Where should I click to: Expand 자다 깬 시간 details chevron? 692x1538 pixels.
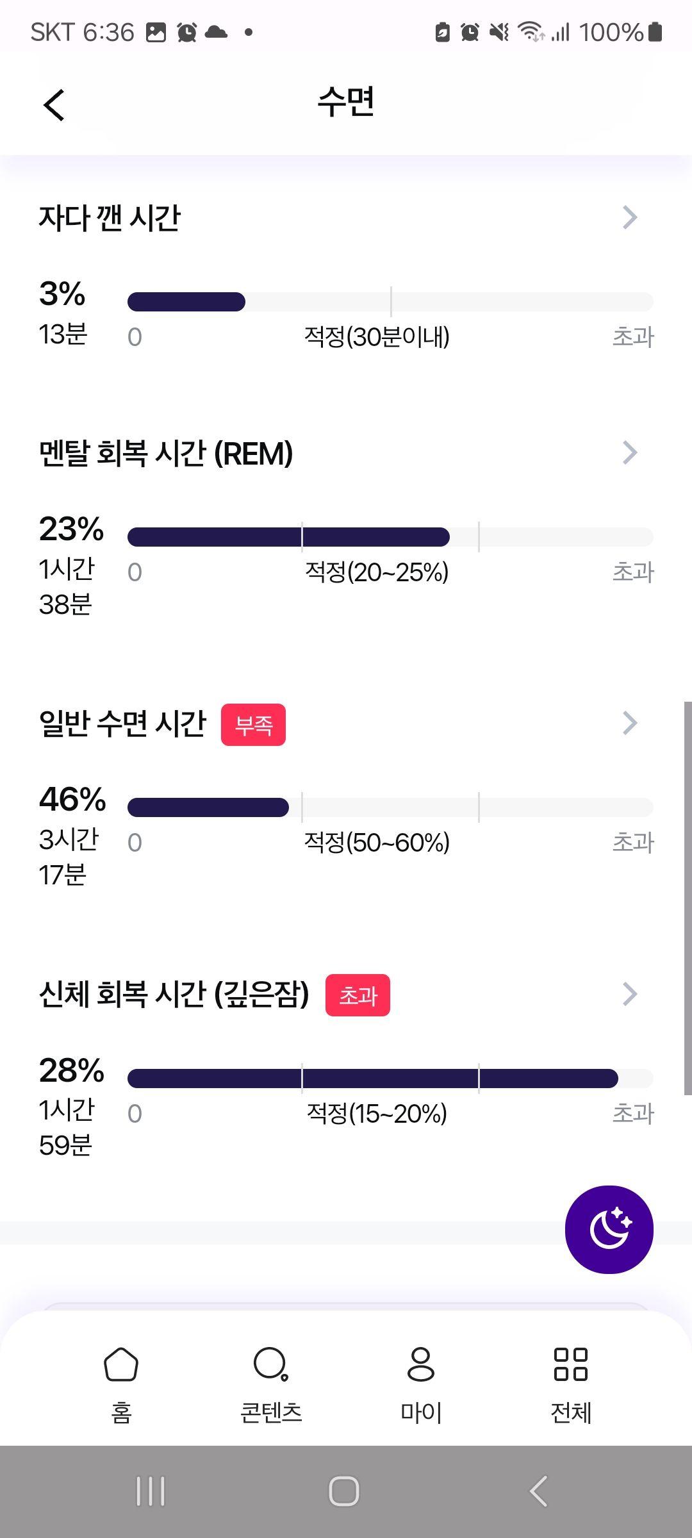click(x=630, y=217)
